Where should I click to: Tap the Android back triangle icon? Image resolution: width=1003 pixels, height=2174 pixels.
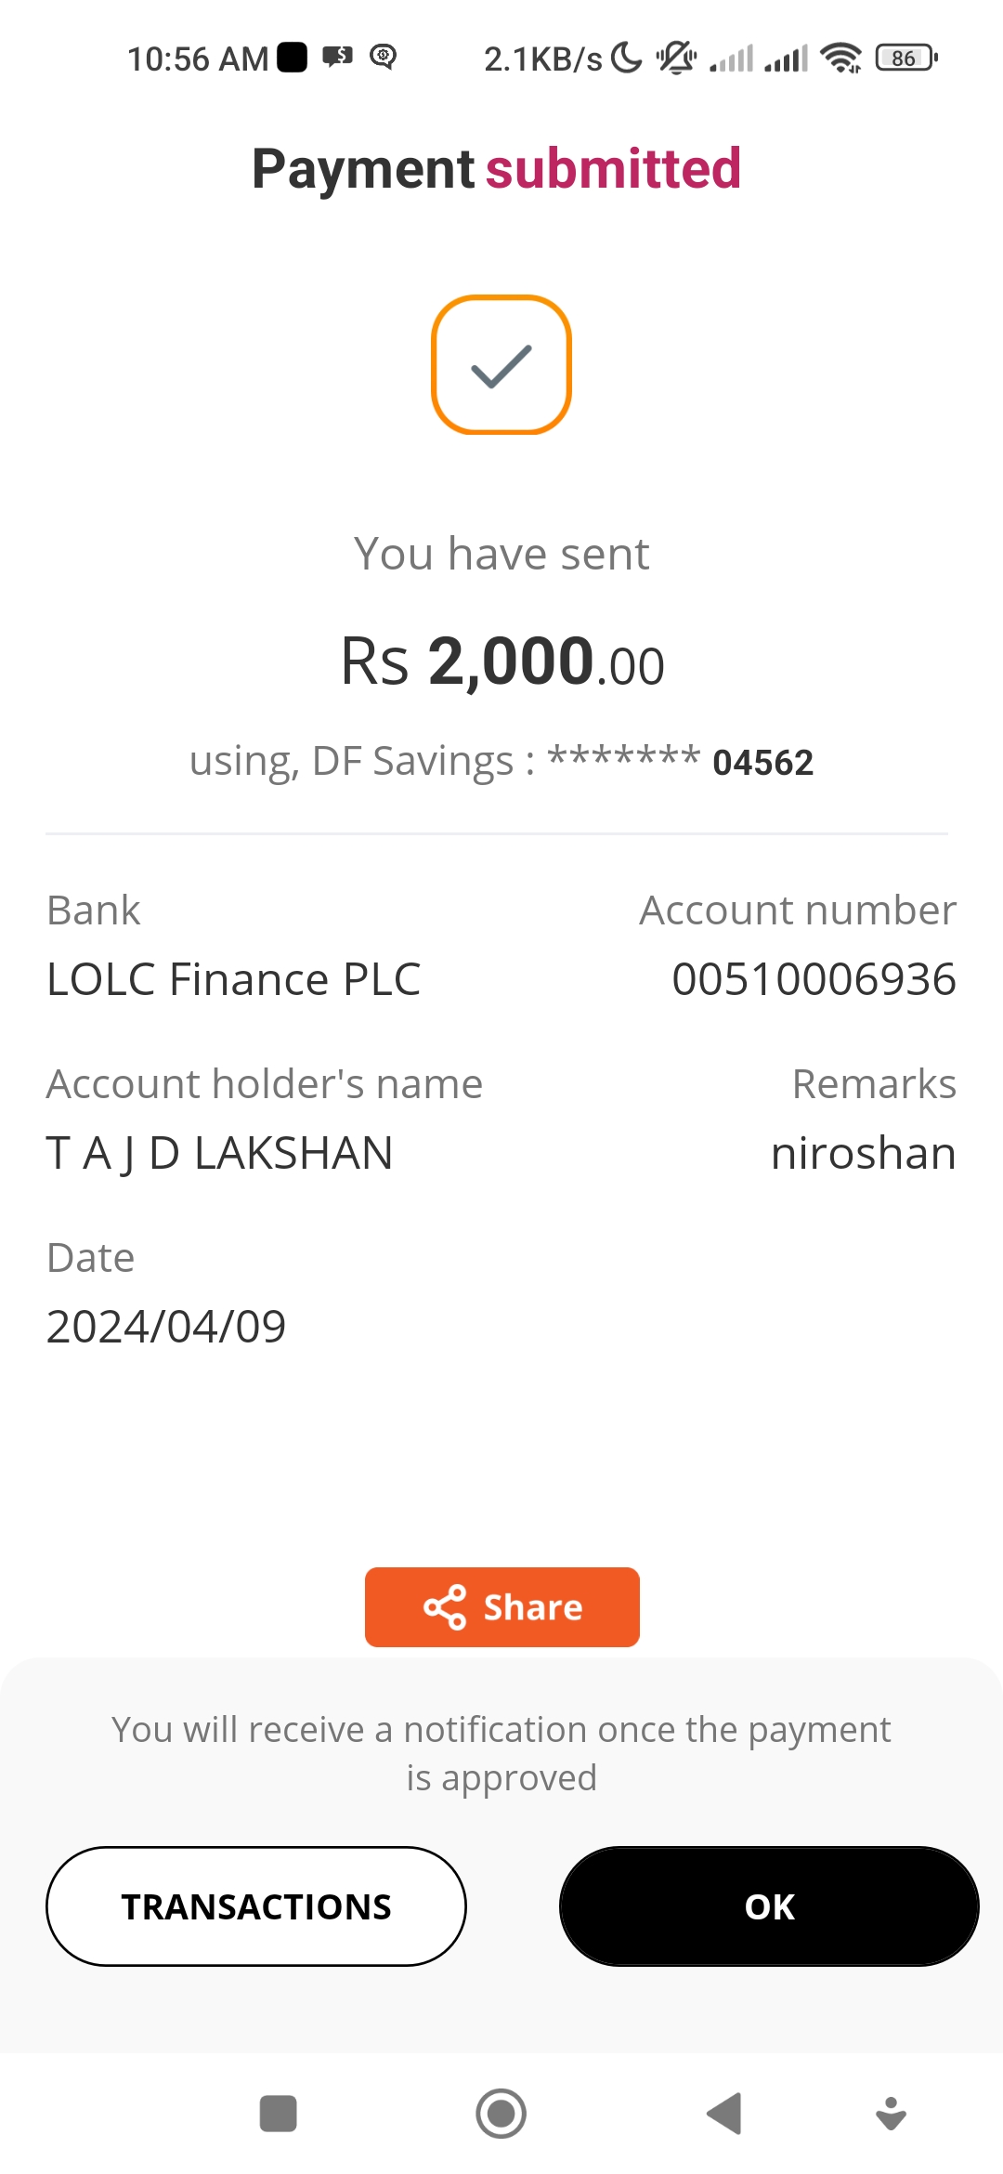pyautogui.click(x=724, y=2114)
